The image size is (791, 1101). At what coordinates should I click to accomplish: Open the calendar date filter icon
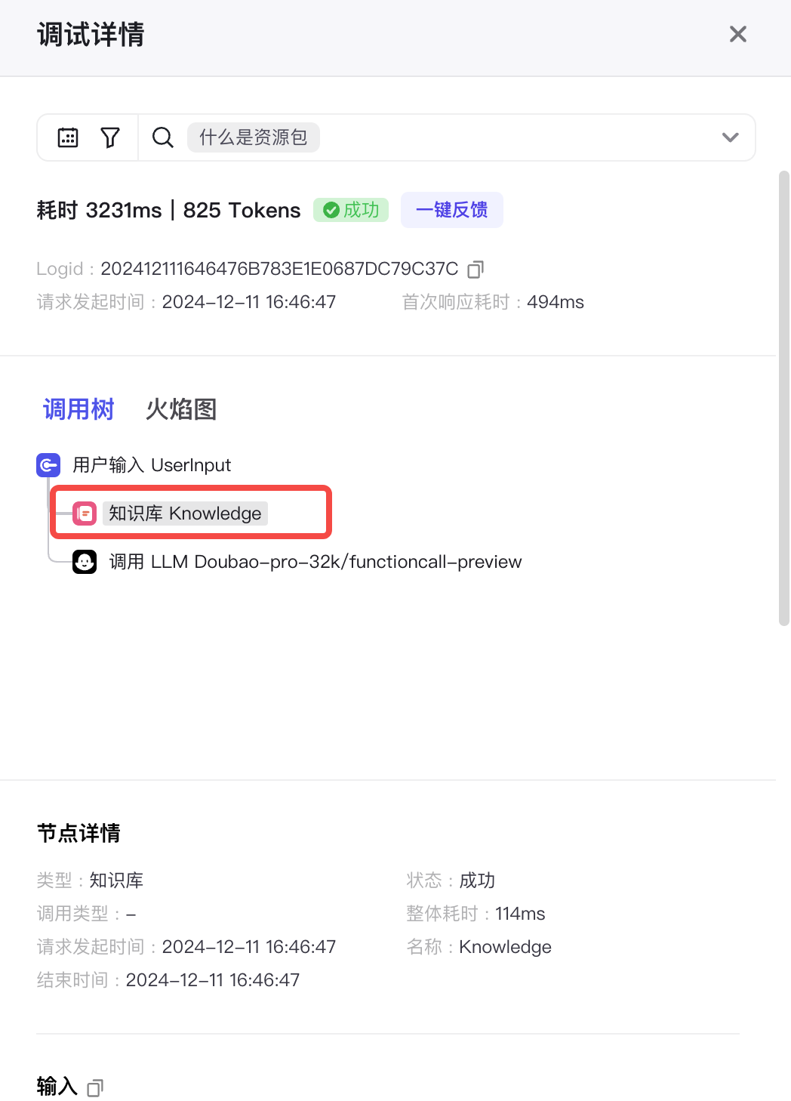68,137
